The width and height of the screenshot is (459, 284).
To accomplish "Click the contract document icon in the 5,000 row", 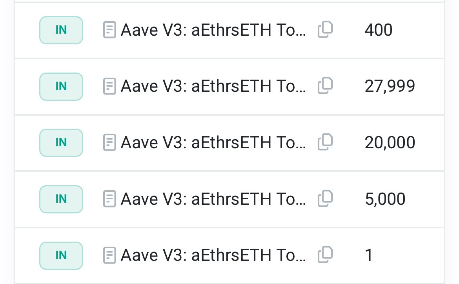I will 109,199.
